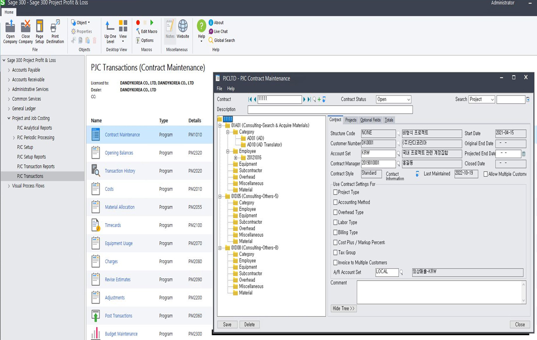The height and width of the screenshot is (340, 537).
Task: Collapse the 01D05 project tree node
Action: 220,196
